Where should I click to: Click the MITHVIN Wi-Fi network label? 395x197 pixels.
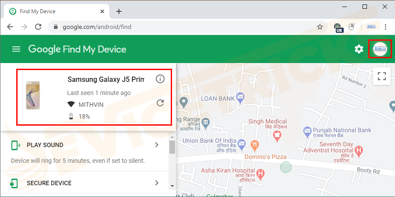pyautogui.click(x=91, y=105)
